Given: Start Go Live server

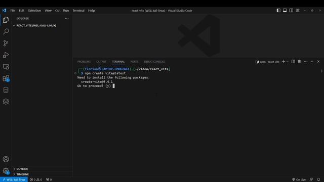Looking at the screenshot, I should coord(299,179).
